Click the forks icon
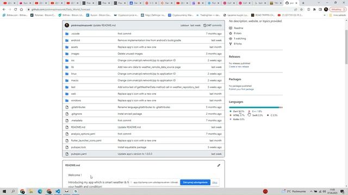348x195 pixels. tap(231, 44)
